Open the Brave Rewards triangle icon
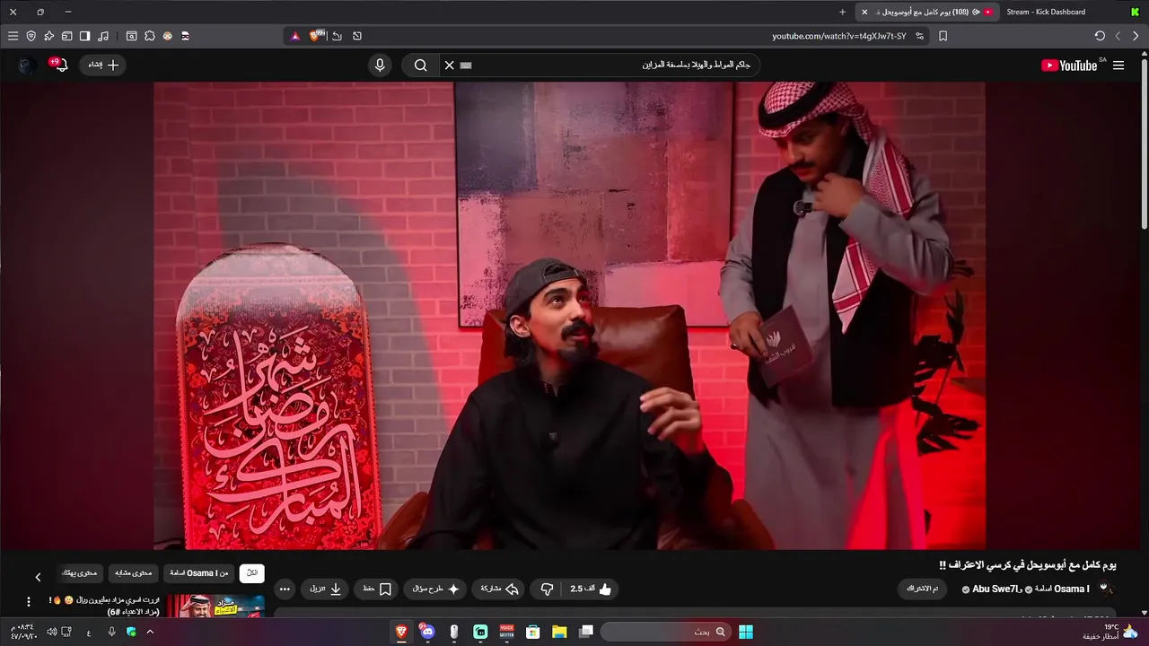The height and width of the screenshot is (646, 1149). click(294, 36)
